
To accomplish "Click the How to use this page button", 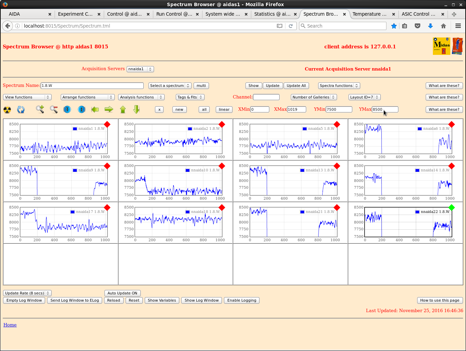I will click(x=440, y=300).
